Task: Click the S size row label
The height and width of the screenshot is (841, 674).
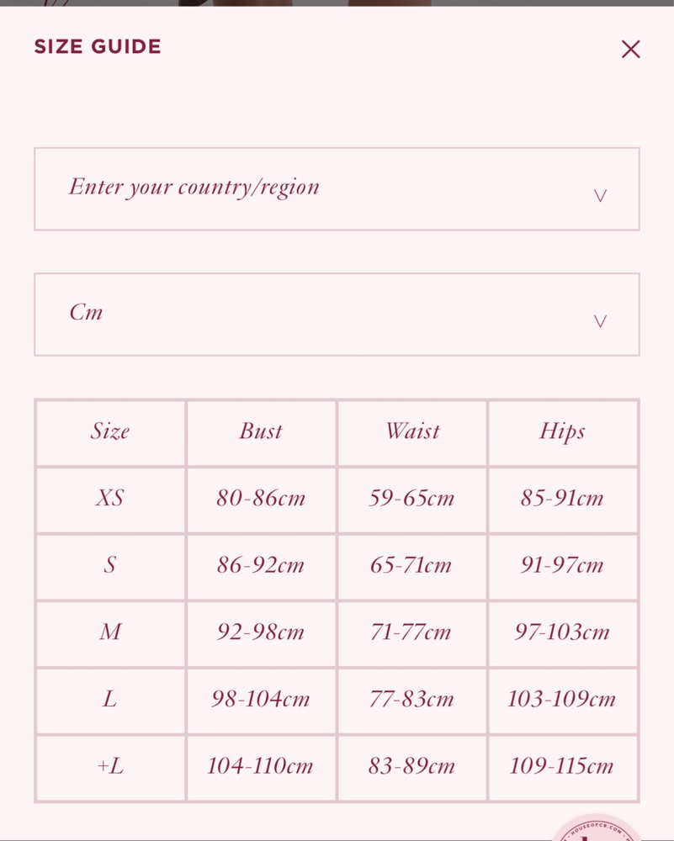Action: pos(110,565)
